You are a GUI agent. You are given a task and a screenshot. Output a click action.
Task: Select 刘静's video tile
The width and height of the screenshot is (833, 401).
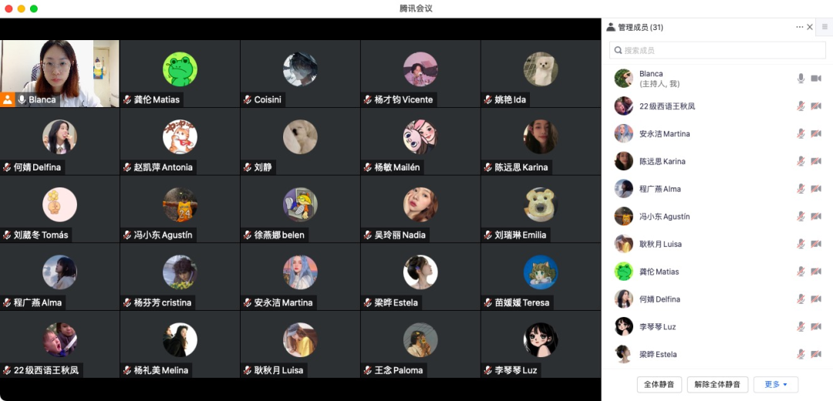(300, 141)
